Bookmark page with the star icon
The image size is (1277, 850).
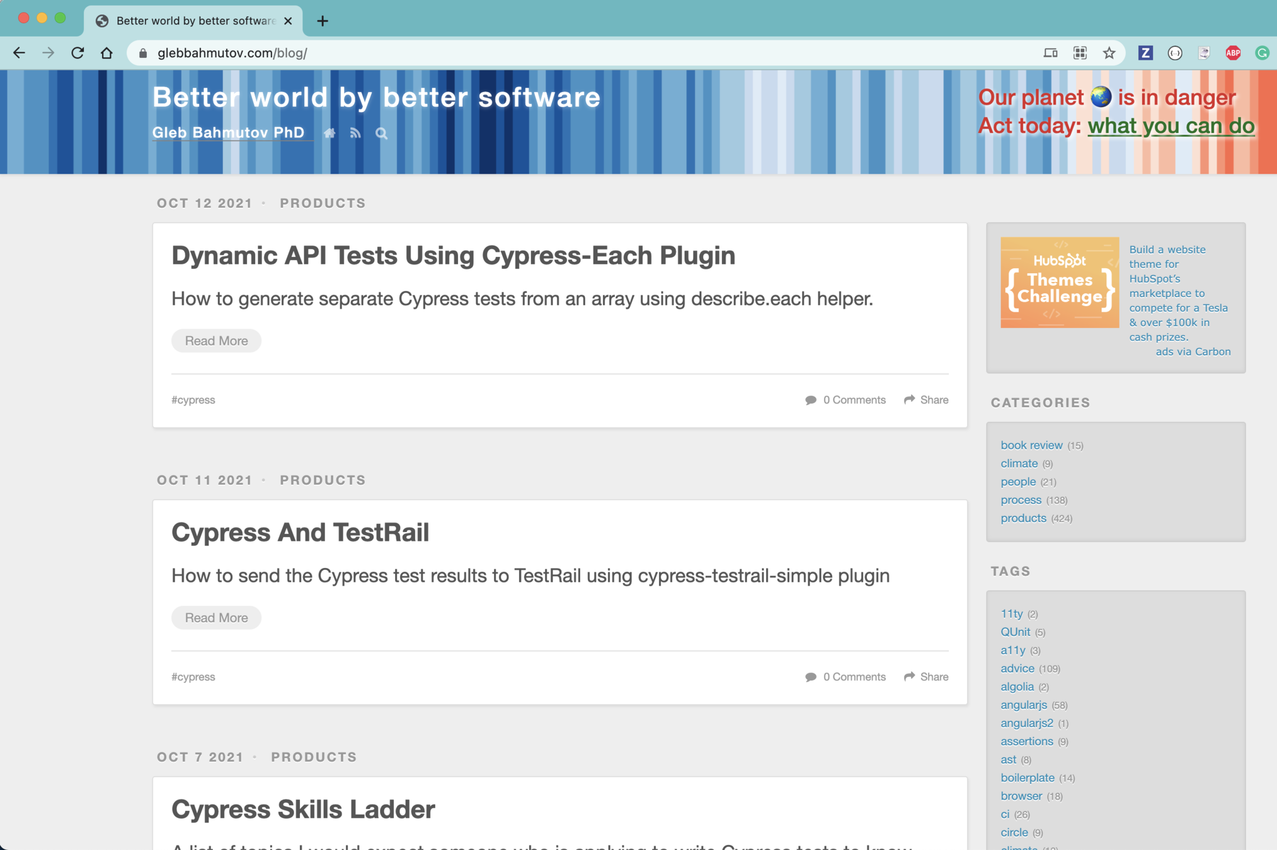tap(1109, 53)
